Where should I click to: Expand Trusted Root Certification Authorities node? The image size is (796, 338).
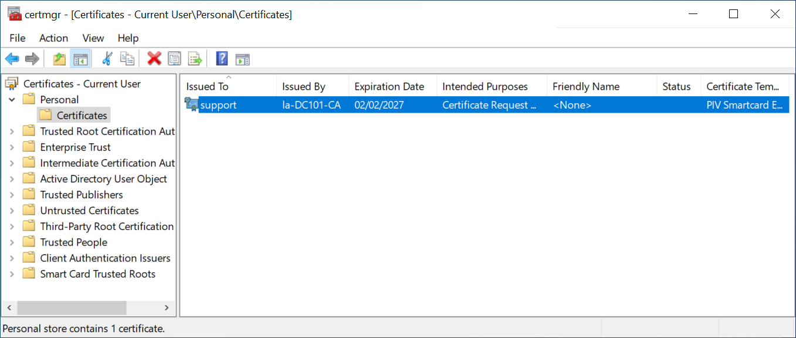tap(12, 131)
